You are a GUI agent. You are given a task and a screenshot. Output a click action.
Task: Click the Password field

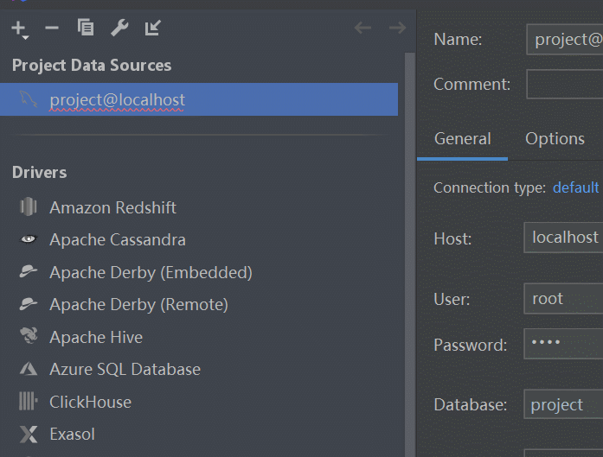(x=563, y=344)
